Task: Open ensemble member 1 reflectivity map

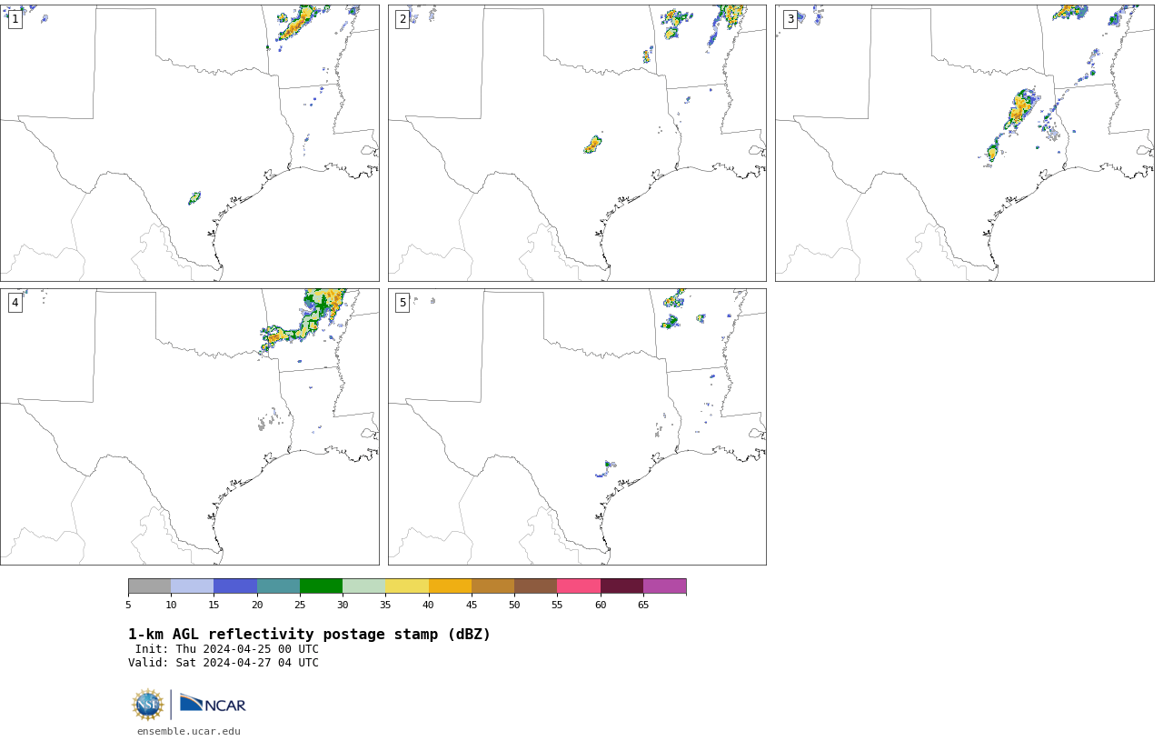Action: (x=190, y=143)
